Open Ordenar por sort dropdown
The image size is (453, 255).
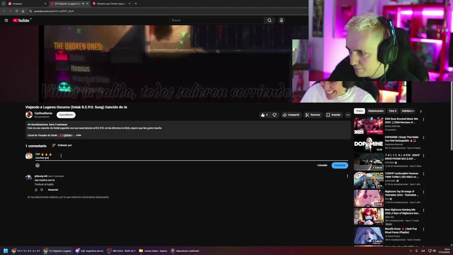point(62,145)
